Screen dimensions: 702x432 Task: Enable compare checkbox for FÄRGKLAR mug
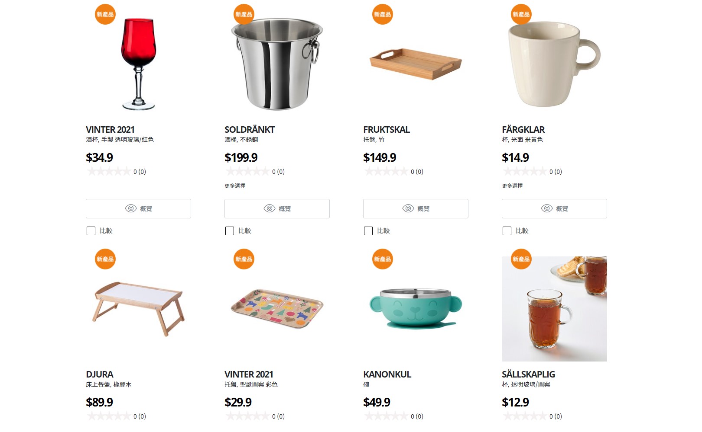tap(507, 231)
